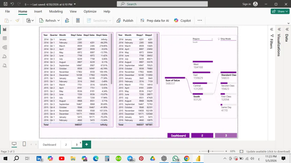Select the Standard Class node bar
This screenshot has width=291, height=163.
228,72
